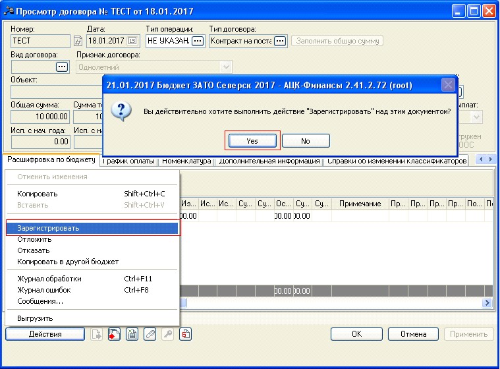The width and height of the screenshot is (500, 369).
Task: Click the number generator icon beside ТЕСТ field
Action: (x=77, y=42)
